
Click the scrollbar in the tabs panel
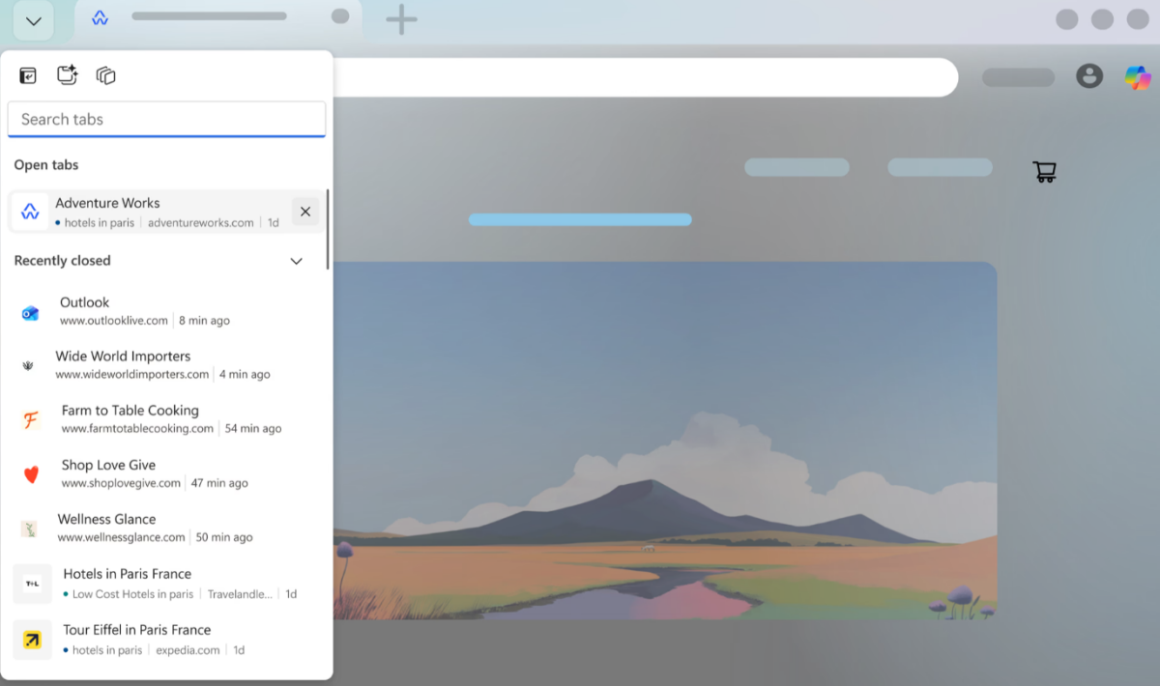point(330,229)
